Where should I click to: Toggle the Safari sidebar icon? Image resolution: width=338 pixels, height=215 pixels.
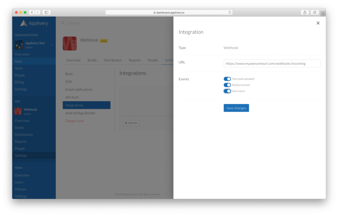pyautogui.click(x=46, y=12)
